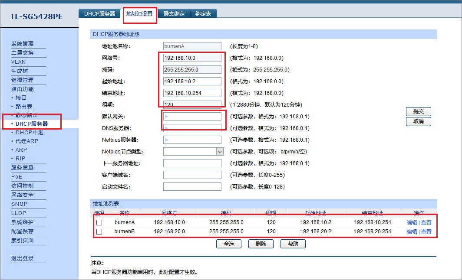The image size is (462, 280).
Task: Open PoE sidebar menu
Action: click(x=17, y=177)
